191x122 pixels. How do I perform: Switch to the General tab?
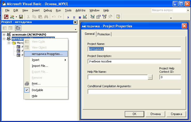[x=89, y=34]
